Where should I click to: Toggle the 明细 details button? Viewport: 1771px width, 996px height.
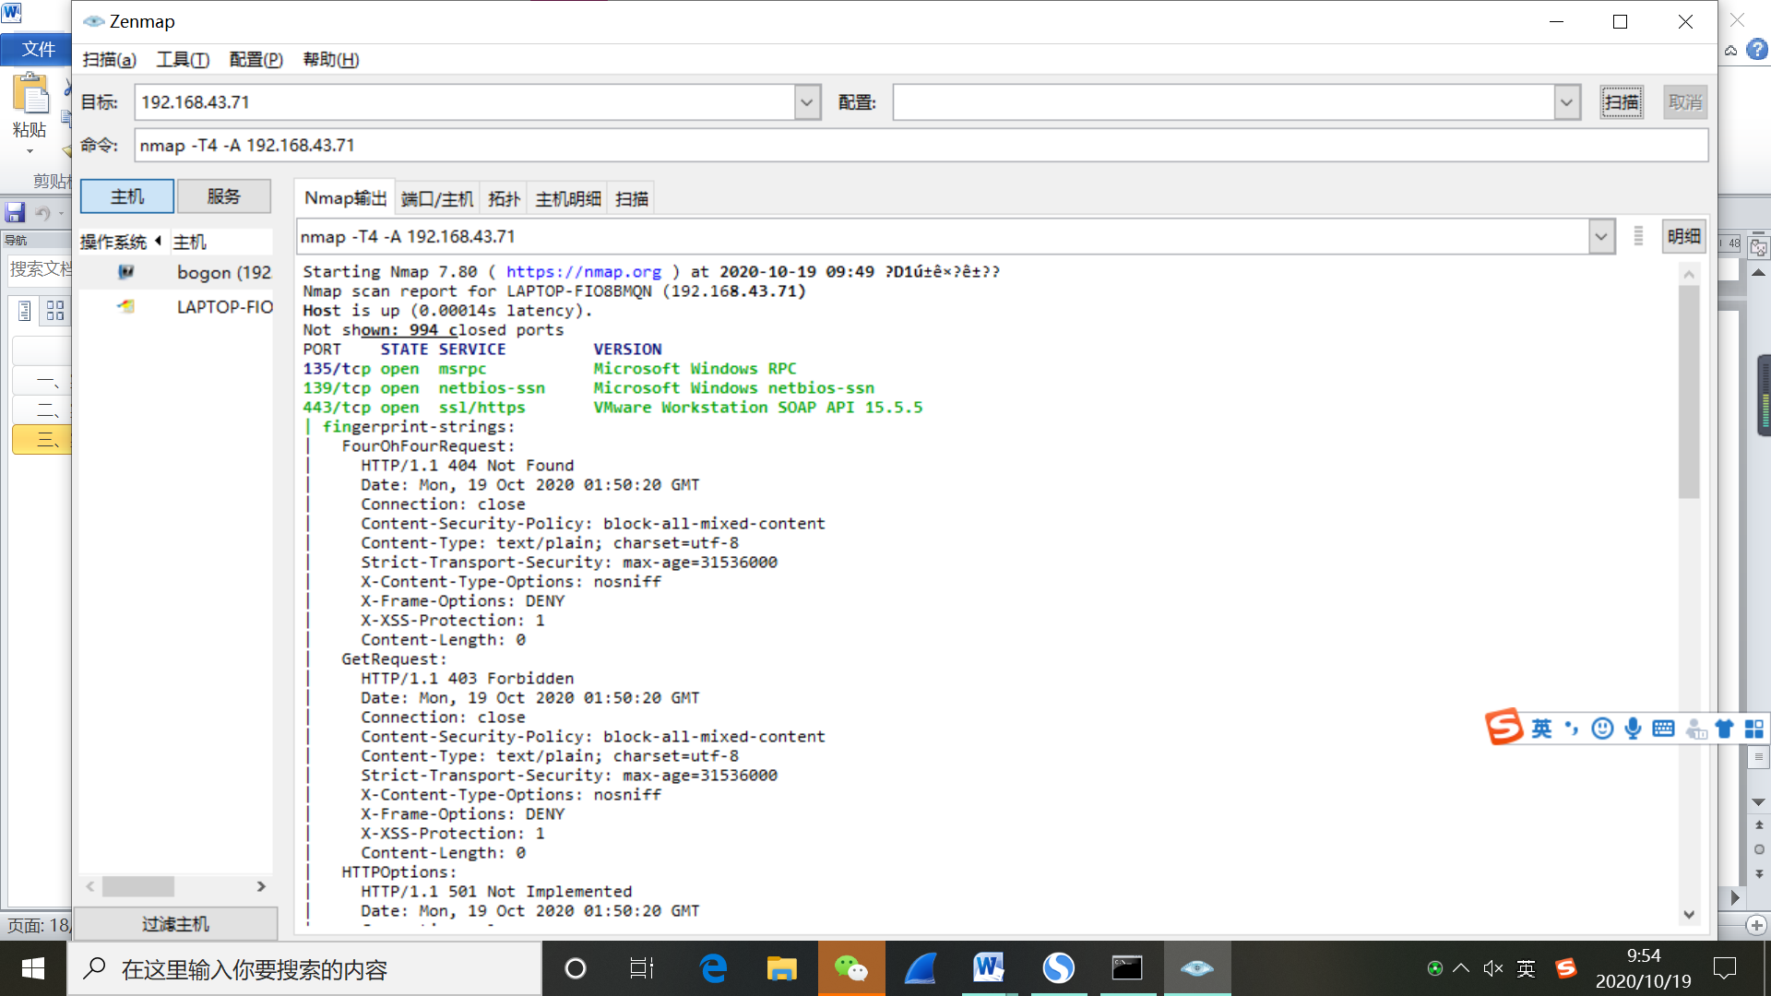click(x=1683, y=237)
